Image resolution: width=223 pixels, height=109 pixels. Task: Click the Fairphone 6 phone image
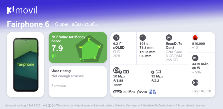click(x=26, y=65)
